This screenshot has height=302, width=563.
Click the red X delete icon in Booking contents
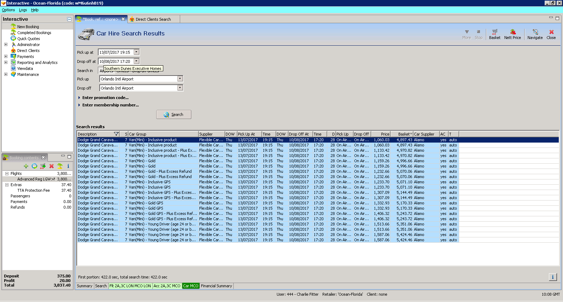51,166
